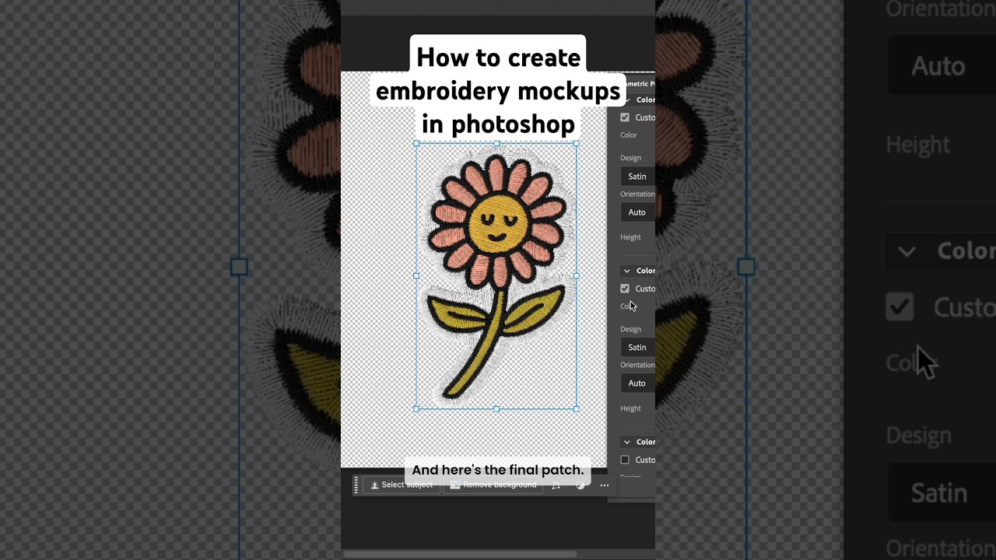Viewport: 996px width, 560px height.
Task: Open the three-dots more options in the task bar
Action: 604,485
